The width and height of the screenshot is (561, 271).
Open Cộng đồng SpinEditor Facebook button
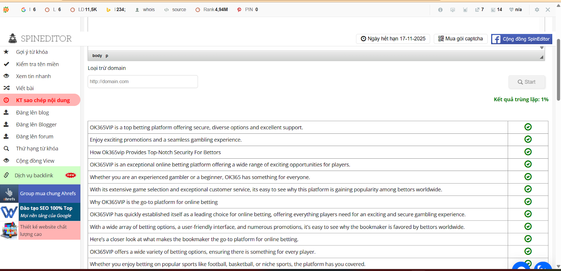pyautogui.click(x=521, y=39)
